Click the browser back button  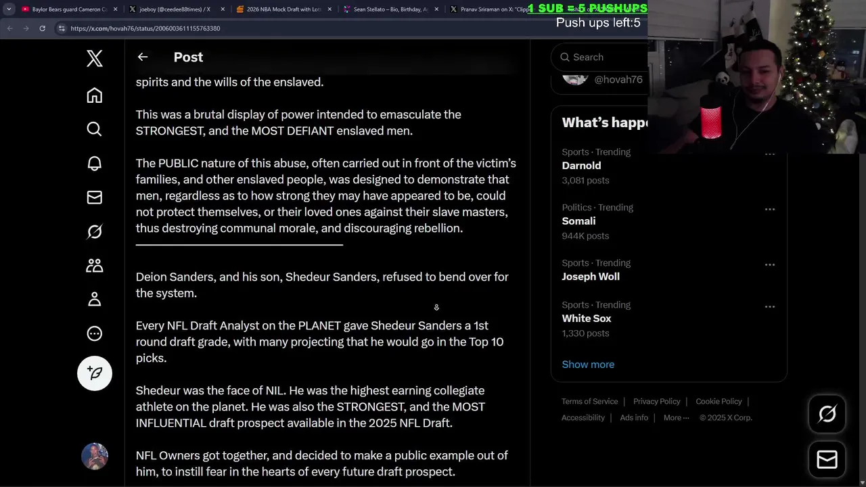pos(9,28)
